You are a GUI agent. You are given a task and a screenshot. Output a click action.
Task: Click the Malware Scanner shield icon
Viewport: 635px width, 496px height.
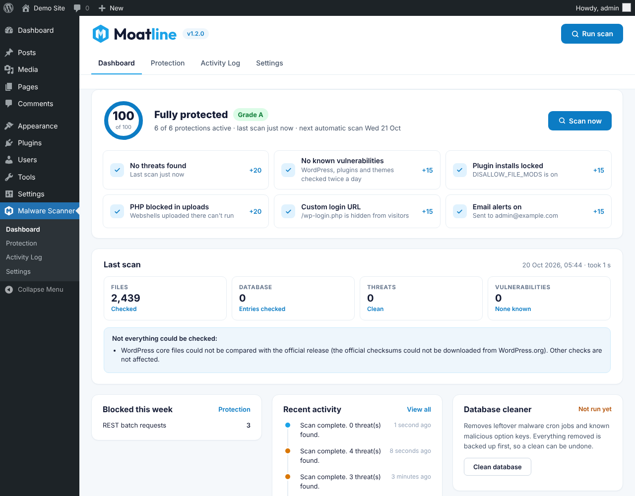[x=9, y=211]
